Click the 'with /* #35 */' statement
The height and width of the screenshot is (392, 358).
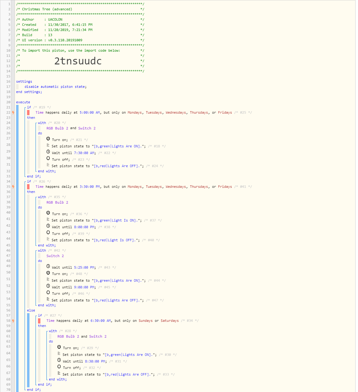point(52,197)
